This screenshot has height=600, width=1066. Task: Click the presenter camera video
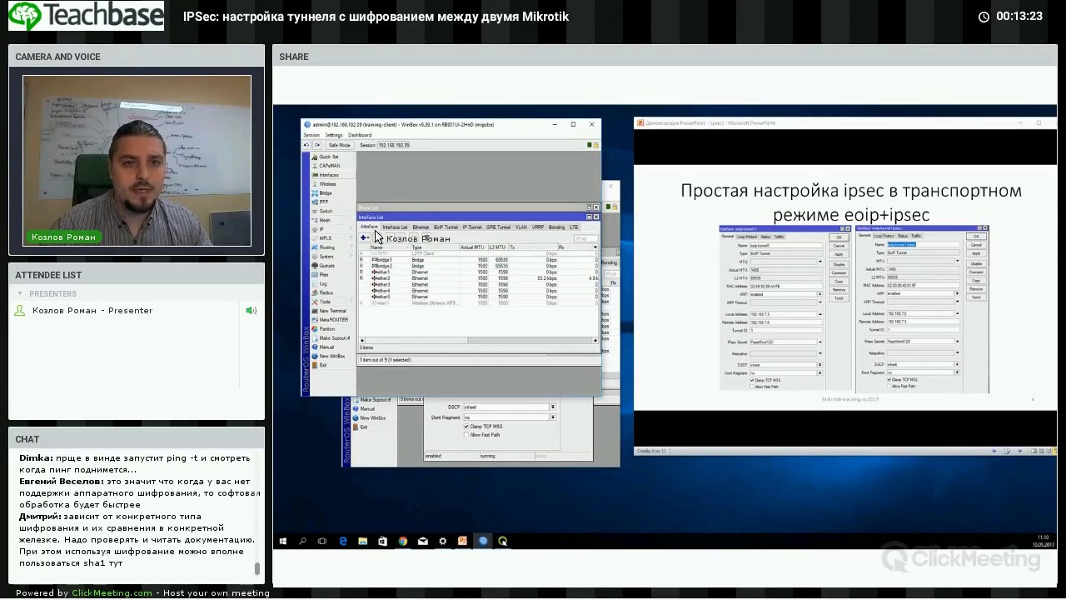(137, 162)
